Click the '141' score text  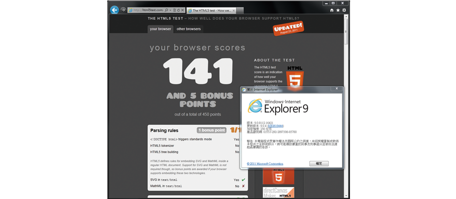pyautogui.click(x=199, y=72)
